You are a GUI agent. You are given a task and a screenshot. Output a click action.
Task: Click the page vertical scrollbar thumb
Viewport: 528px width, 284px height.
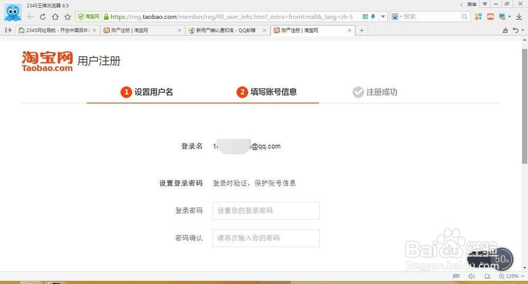pos(525,106)
